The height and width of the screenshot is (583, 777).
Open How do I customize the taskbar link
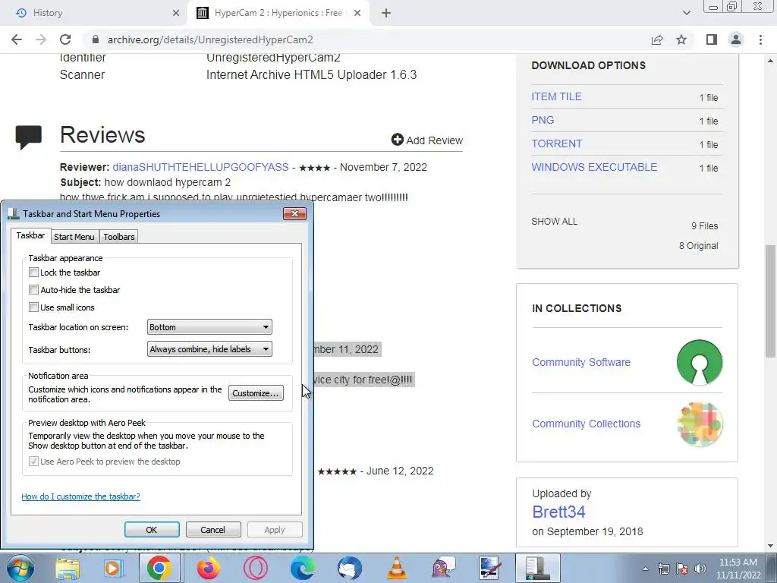click(80, 496)
